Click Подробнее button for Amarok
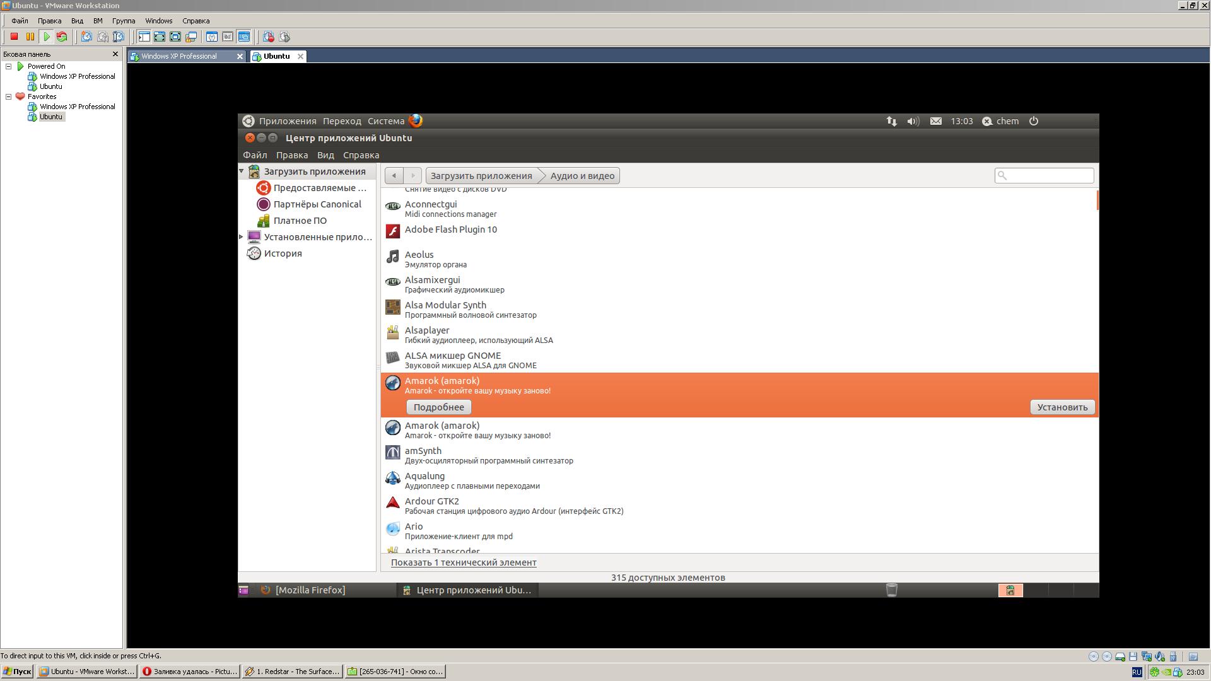 pyautogui.click(x=439, y=407)
